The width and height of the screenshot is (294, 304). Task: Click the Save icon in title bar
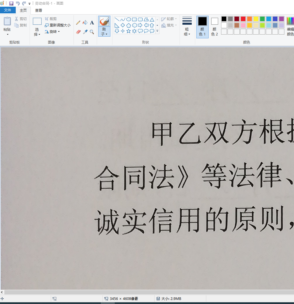coord(11,3)
